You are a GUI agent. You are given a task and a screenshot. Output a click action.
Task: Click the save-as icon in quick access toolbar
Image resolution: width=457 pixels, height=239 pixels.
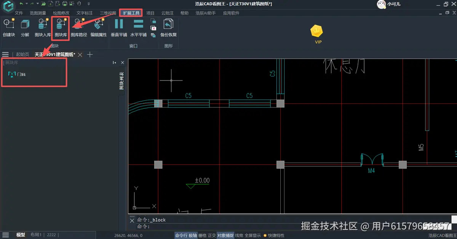click(x=58, y=4)
